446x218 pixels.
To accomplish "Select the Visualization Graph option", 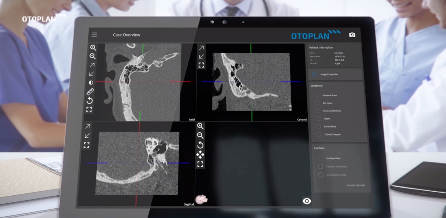I will pos(321,175).
